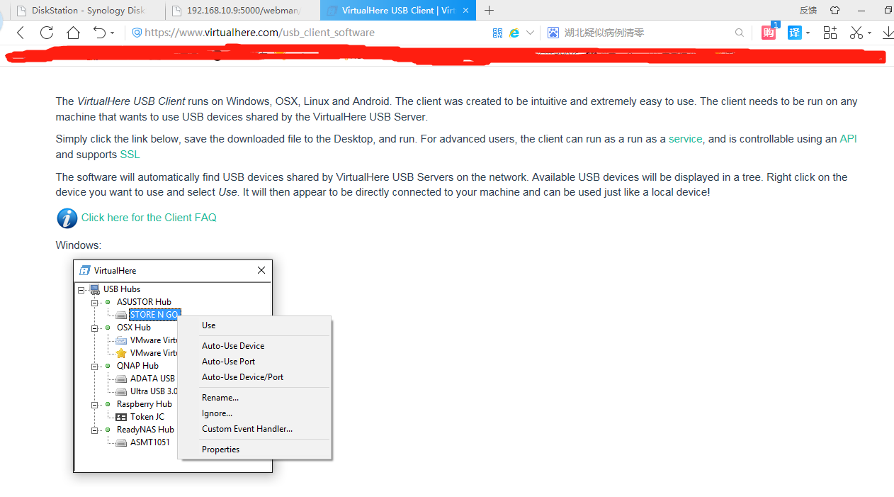Open 'Click here for the Client FAQ' link
Screen dimensions: 894x497
tap(149, 218)
